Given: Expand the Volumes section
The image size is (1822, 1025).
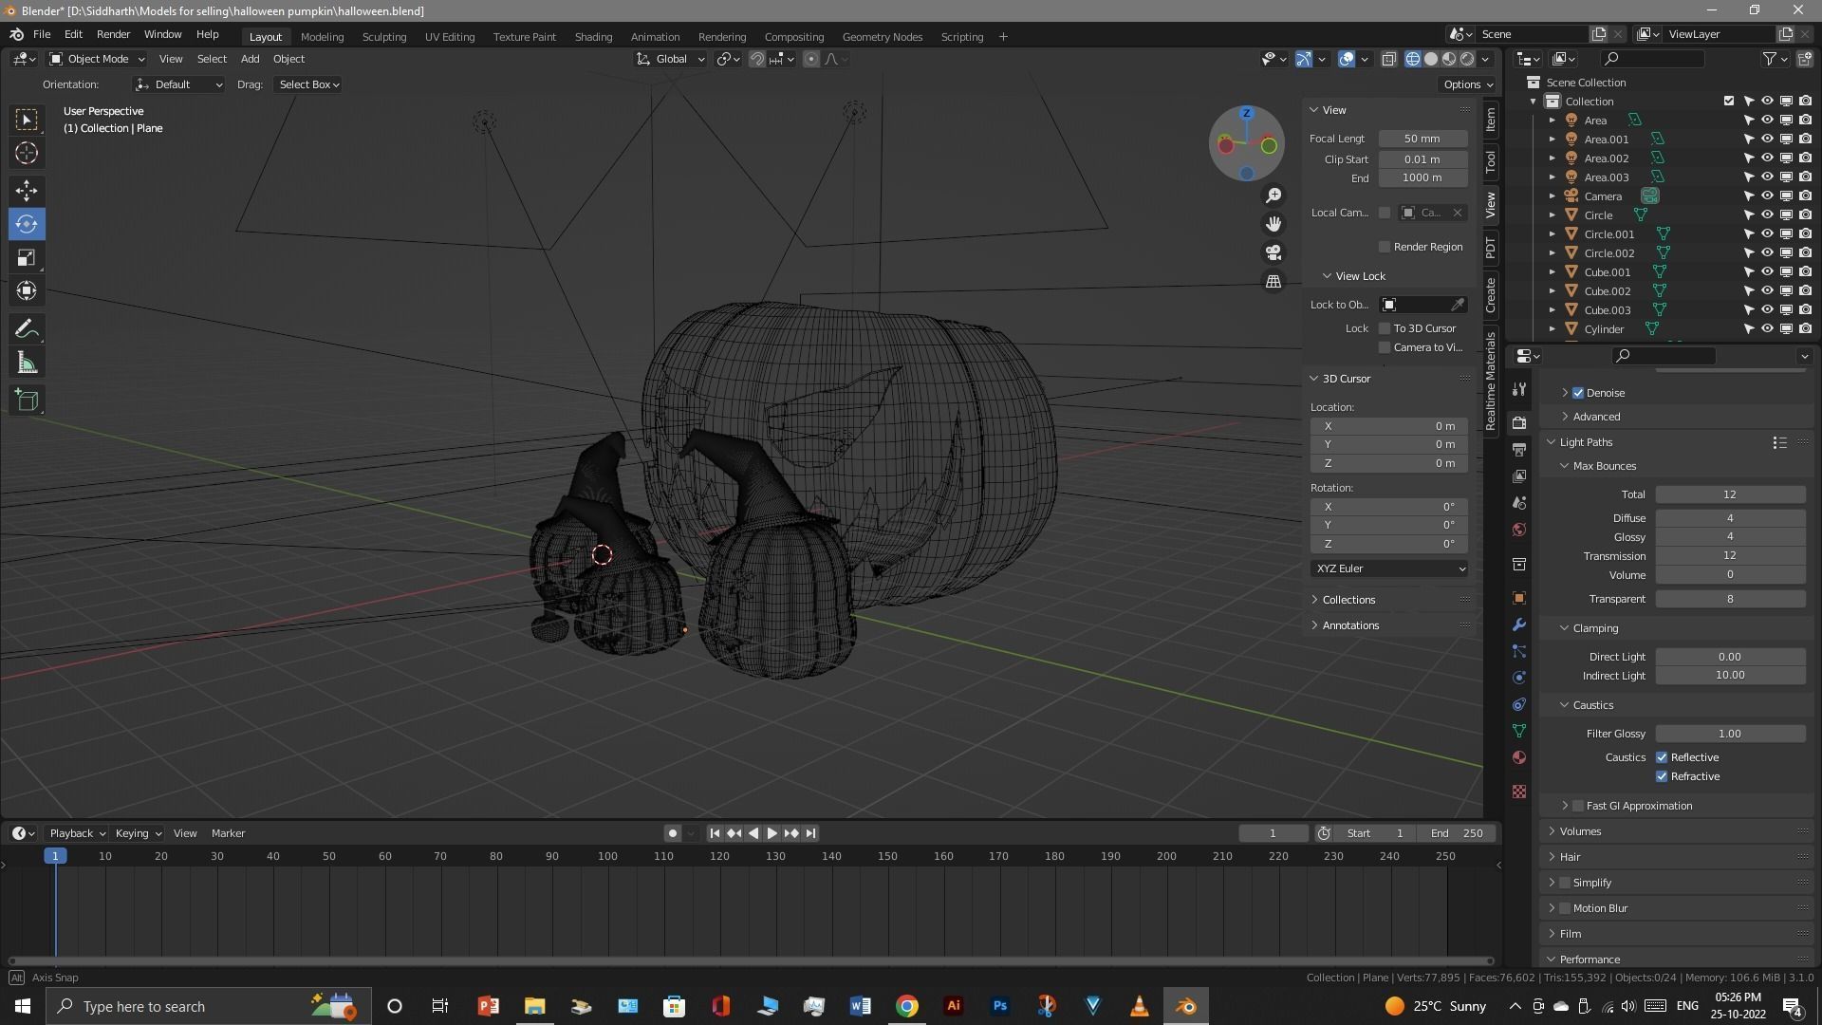Looking at the screenshot, I should pyautogui.click(x=1580, y=831).
